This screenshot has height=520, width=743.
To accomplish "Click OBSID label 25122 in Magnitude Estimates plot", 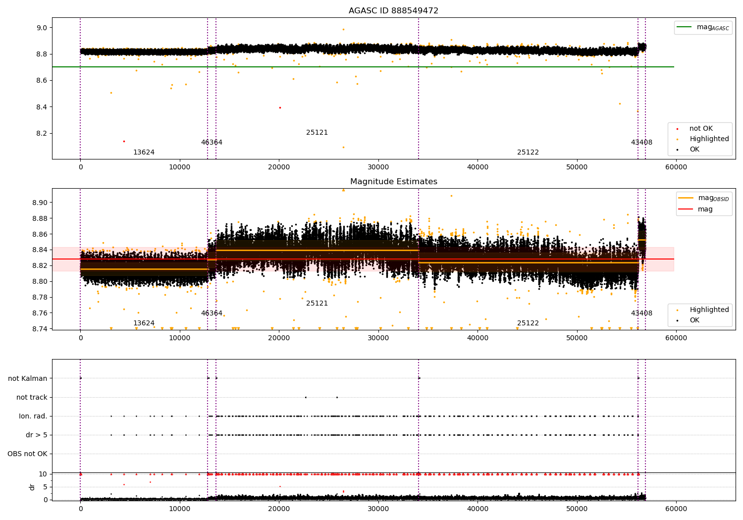I will (x=528, y=323).
